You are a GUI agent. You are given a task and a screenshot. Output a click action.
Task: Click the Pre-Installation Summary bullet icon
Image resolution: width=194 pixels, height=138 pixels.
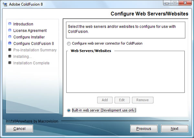click(x=10, y=50)
